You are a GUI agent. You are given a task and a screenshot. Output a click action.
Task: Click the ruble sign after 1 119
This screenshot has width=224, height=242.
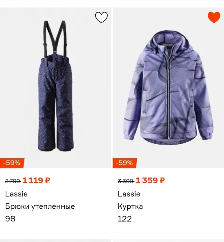(48, 181)
